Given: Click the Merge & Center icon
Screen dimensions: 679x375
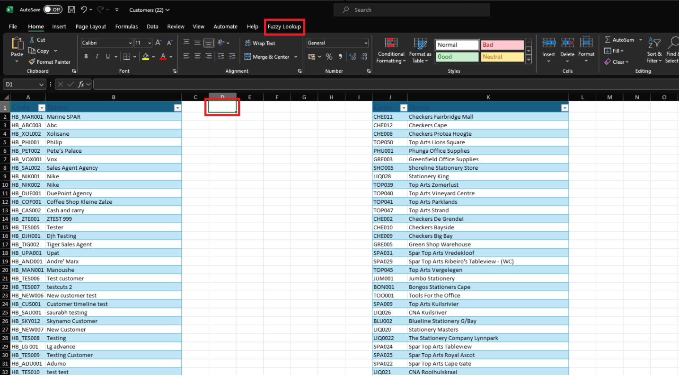Looking at the screenshot, I should click(248, 57).
